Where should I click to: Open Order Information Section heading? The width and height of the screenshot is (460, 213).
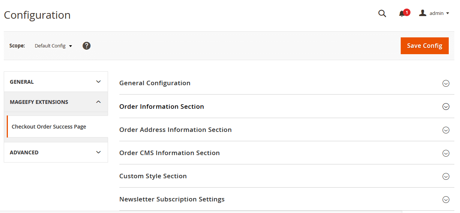[x=162, y=106]
